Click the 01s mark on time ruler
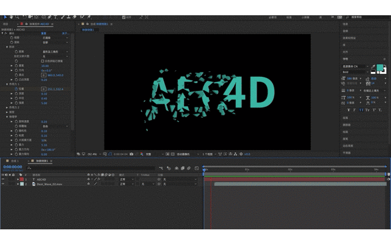This screenshot has width=391, height=244. click(x=247, y=170)
